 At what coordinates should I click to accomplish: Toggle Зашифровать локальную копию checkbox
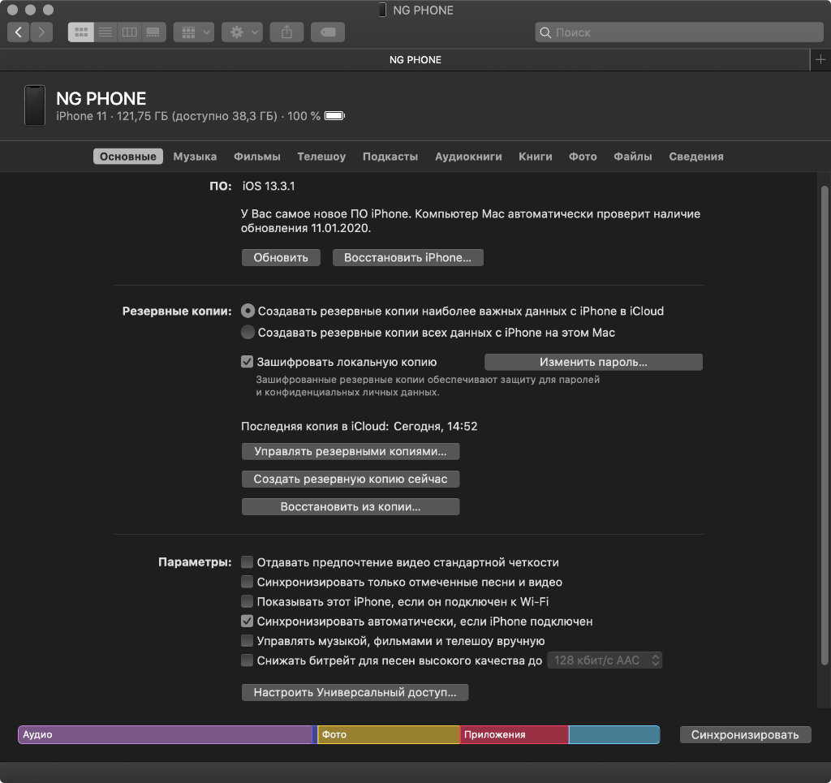247,362
